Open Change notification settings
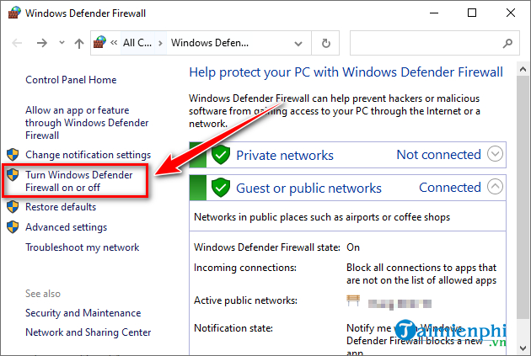This screenshot has height=356, width=531. coord(88,155)
